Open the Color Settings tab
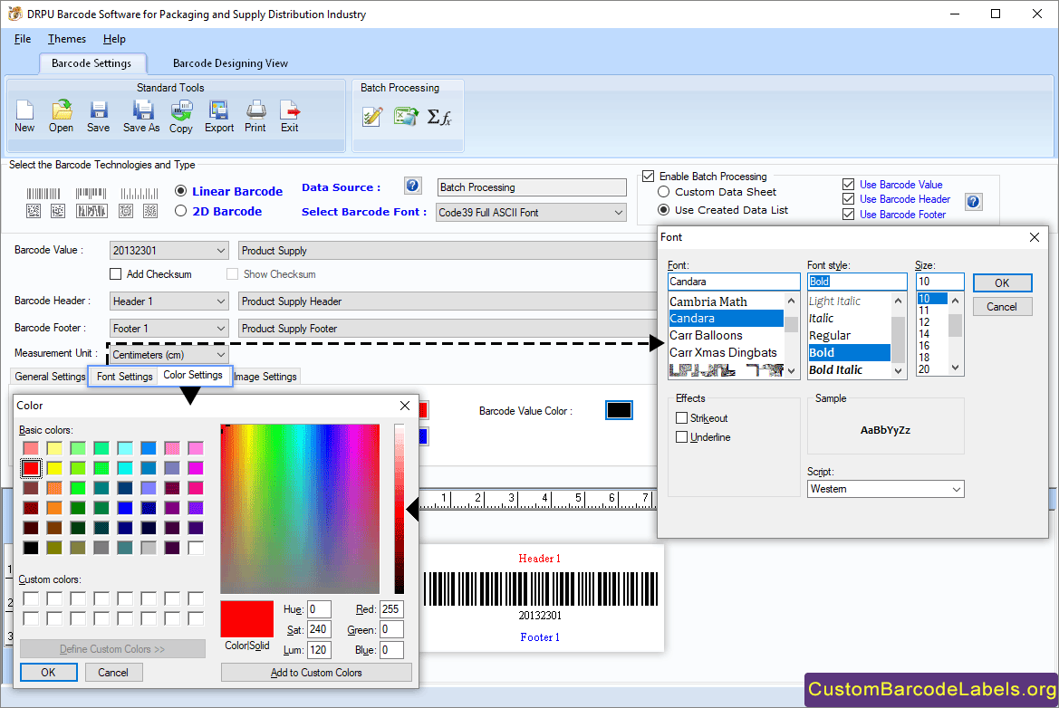Screen dimensions: 1059x708 click(193, 375)
